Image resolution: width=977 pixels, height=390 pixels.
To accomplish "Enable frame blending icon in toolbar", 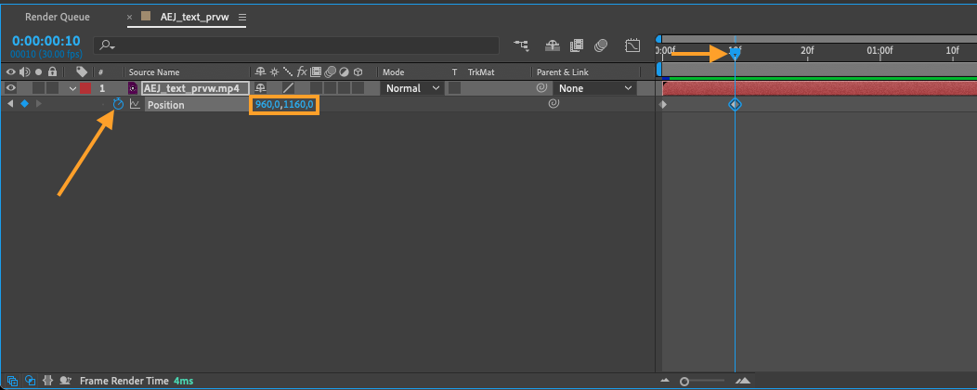I will [577, 45].
